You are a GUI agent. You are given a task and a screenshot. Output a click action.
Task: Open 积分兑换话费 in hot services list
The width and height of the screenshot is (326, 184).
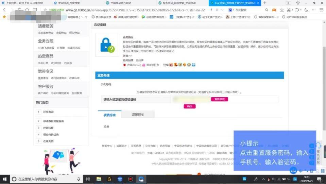(x=51, y=135)
